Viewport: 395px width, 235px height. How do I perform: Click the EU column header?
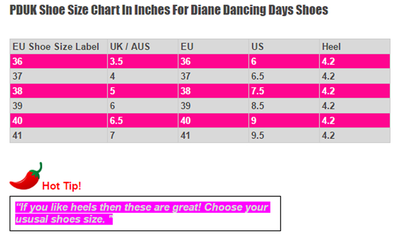coord(213,47)
